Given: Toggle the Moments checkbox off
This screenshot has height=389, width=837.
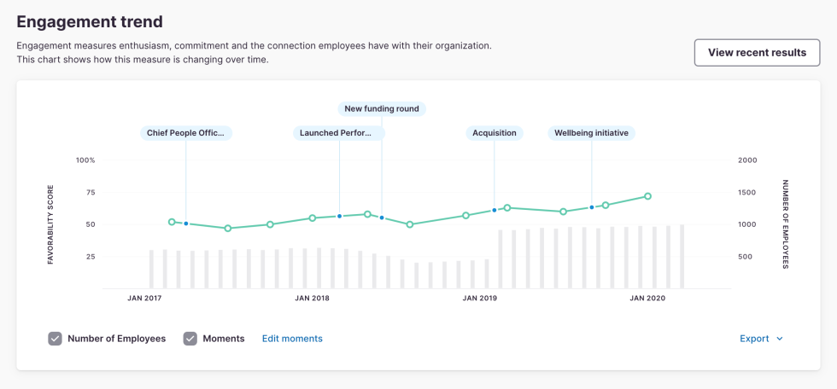Looking at the screenshot, I should point(190,339).
